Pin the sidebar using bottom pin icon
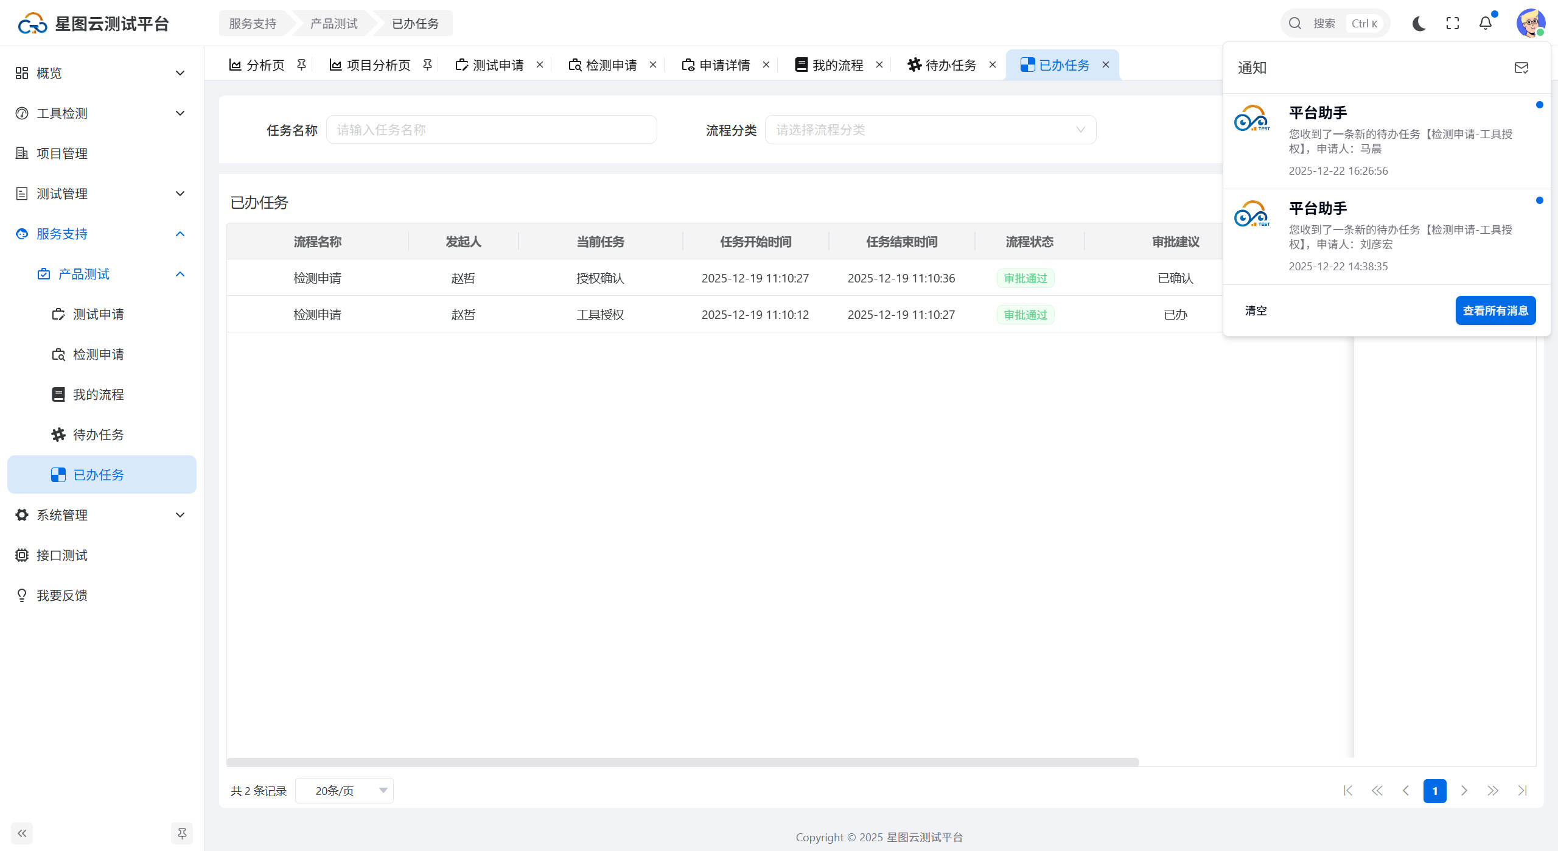 point(181,833)
